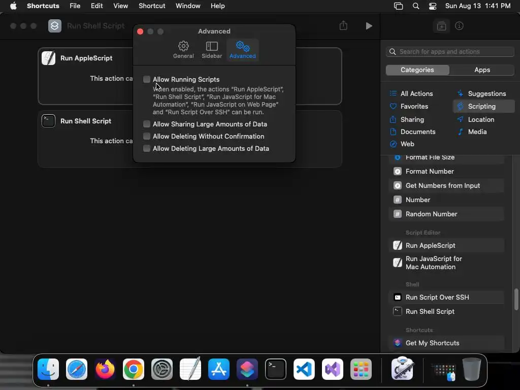520x390 pixels.
Task: Select Run JavaScript for Mac Automation
Action: [446, 263]
